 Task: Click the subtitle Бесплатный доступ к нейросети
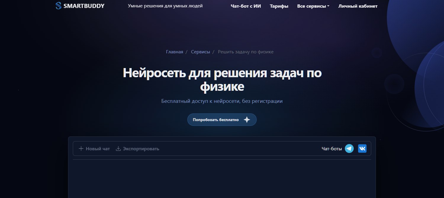point(222,101)
